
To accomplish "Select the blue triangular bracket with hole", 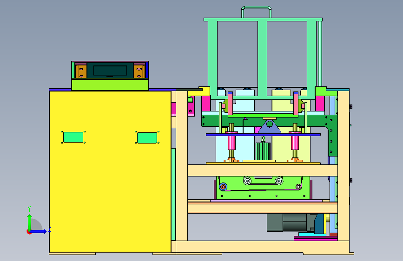I will pyautogui.click(x=269, y=127).
